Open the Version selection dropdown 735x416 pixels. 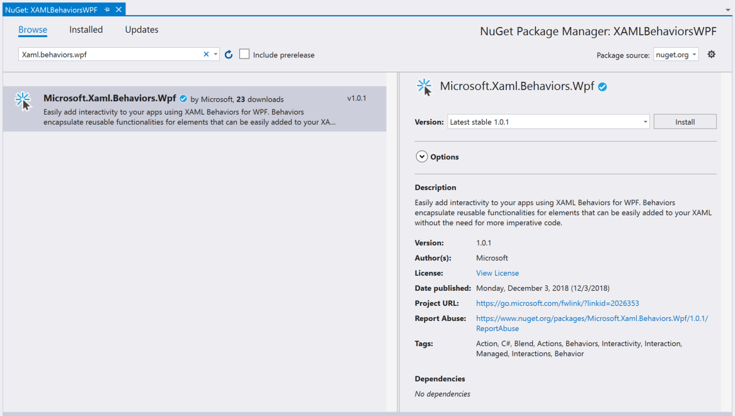[548, 122]
